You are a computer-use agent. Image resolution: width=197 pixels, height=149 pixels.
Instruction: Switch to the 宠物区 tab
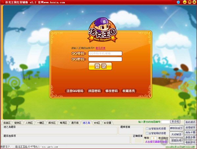pos(18,123)
